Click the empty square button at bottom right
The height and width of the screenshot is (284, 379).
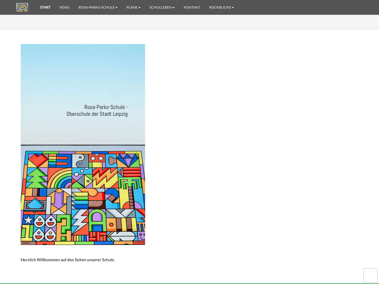coord(370,275)
